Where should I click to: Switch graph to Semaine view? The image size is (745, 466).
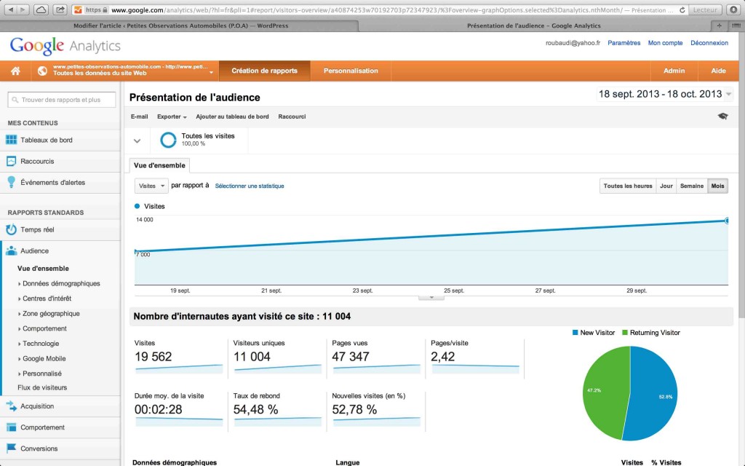pyautogui.click(x=691, y=186)
